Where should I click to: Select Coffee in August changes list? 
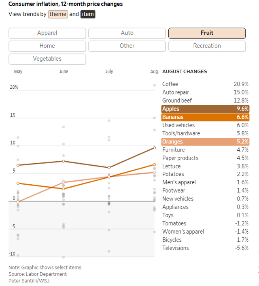205,84
